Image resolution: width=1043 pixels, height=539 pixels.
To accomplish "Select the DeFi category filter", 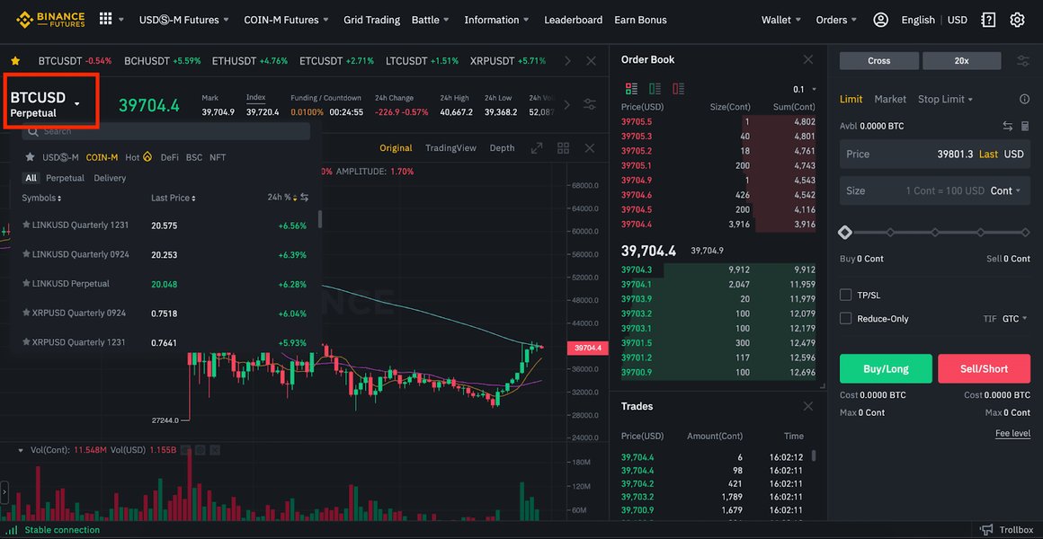I will pyautogui.click(x=170, y=157).
